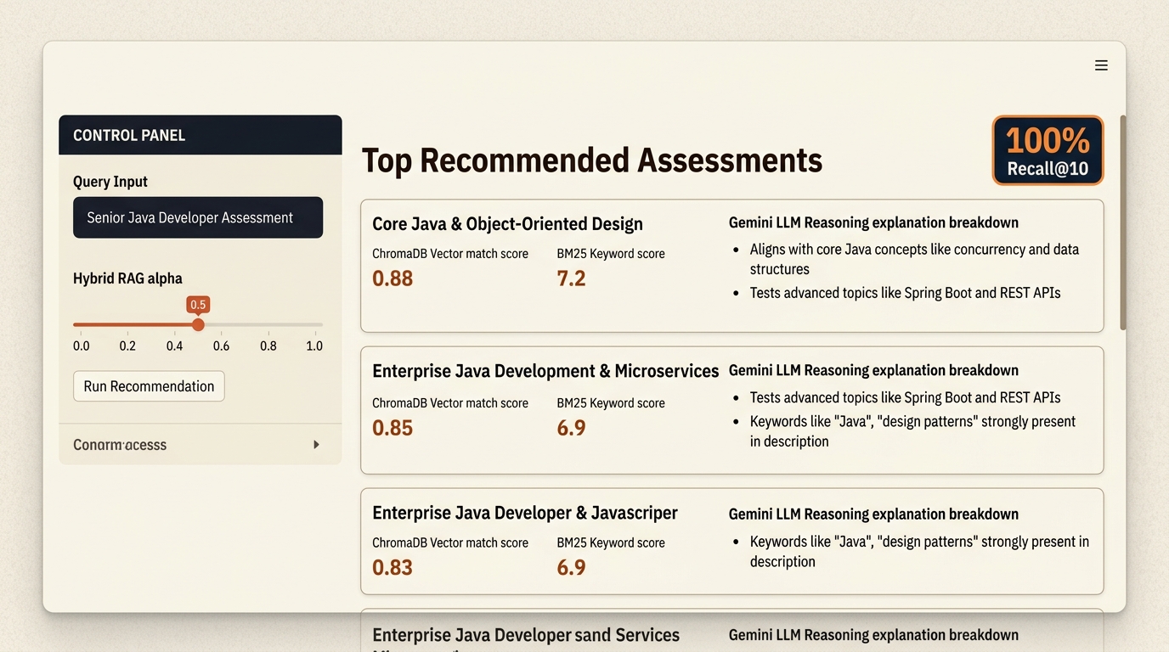Click the 6.9 score in the Javascriper card
This screenshot has height=652, width=1169.
coord(571,567)
